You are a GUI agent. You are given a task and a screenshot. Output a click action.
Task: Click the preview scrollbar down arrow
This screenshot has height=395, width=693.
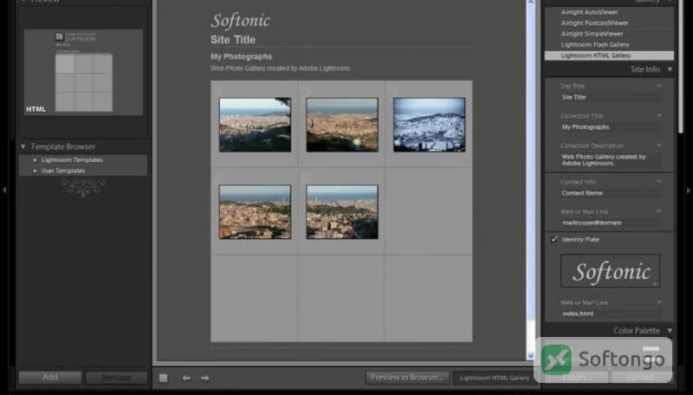[x=530, y=356]
